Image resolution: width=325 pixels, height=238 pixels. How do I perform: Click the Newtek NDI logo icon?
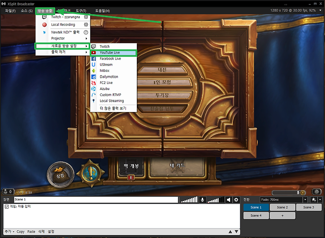point(44,32)
